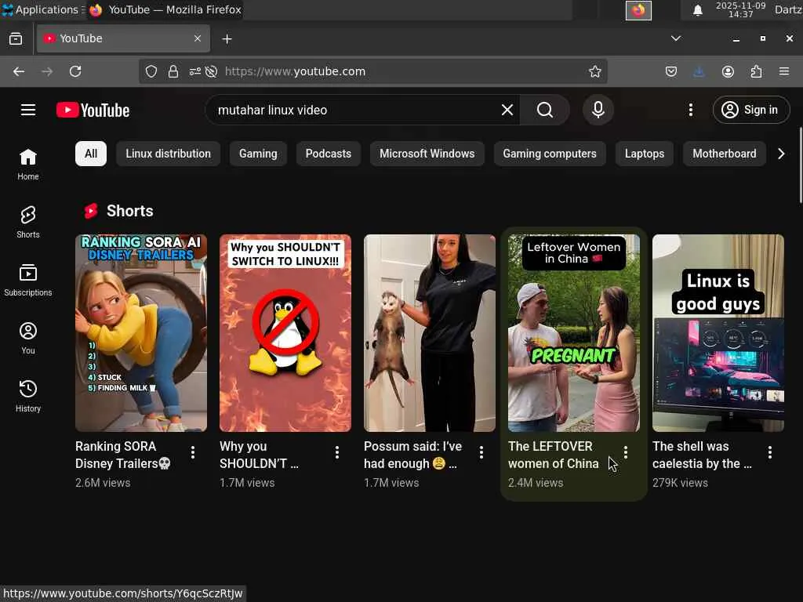Filter by Motherboard chip
Image resolution: width=803 pixels, height=602 pixels.
(x=724, y=154)
